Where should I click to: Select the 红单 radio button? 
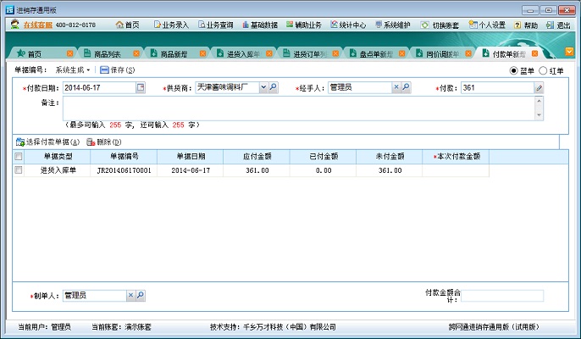[x=543, y=70]
